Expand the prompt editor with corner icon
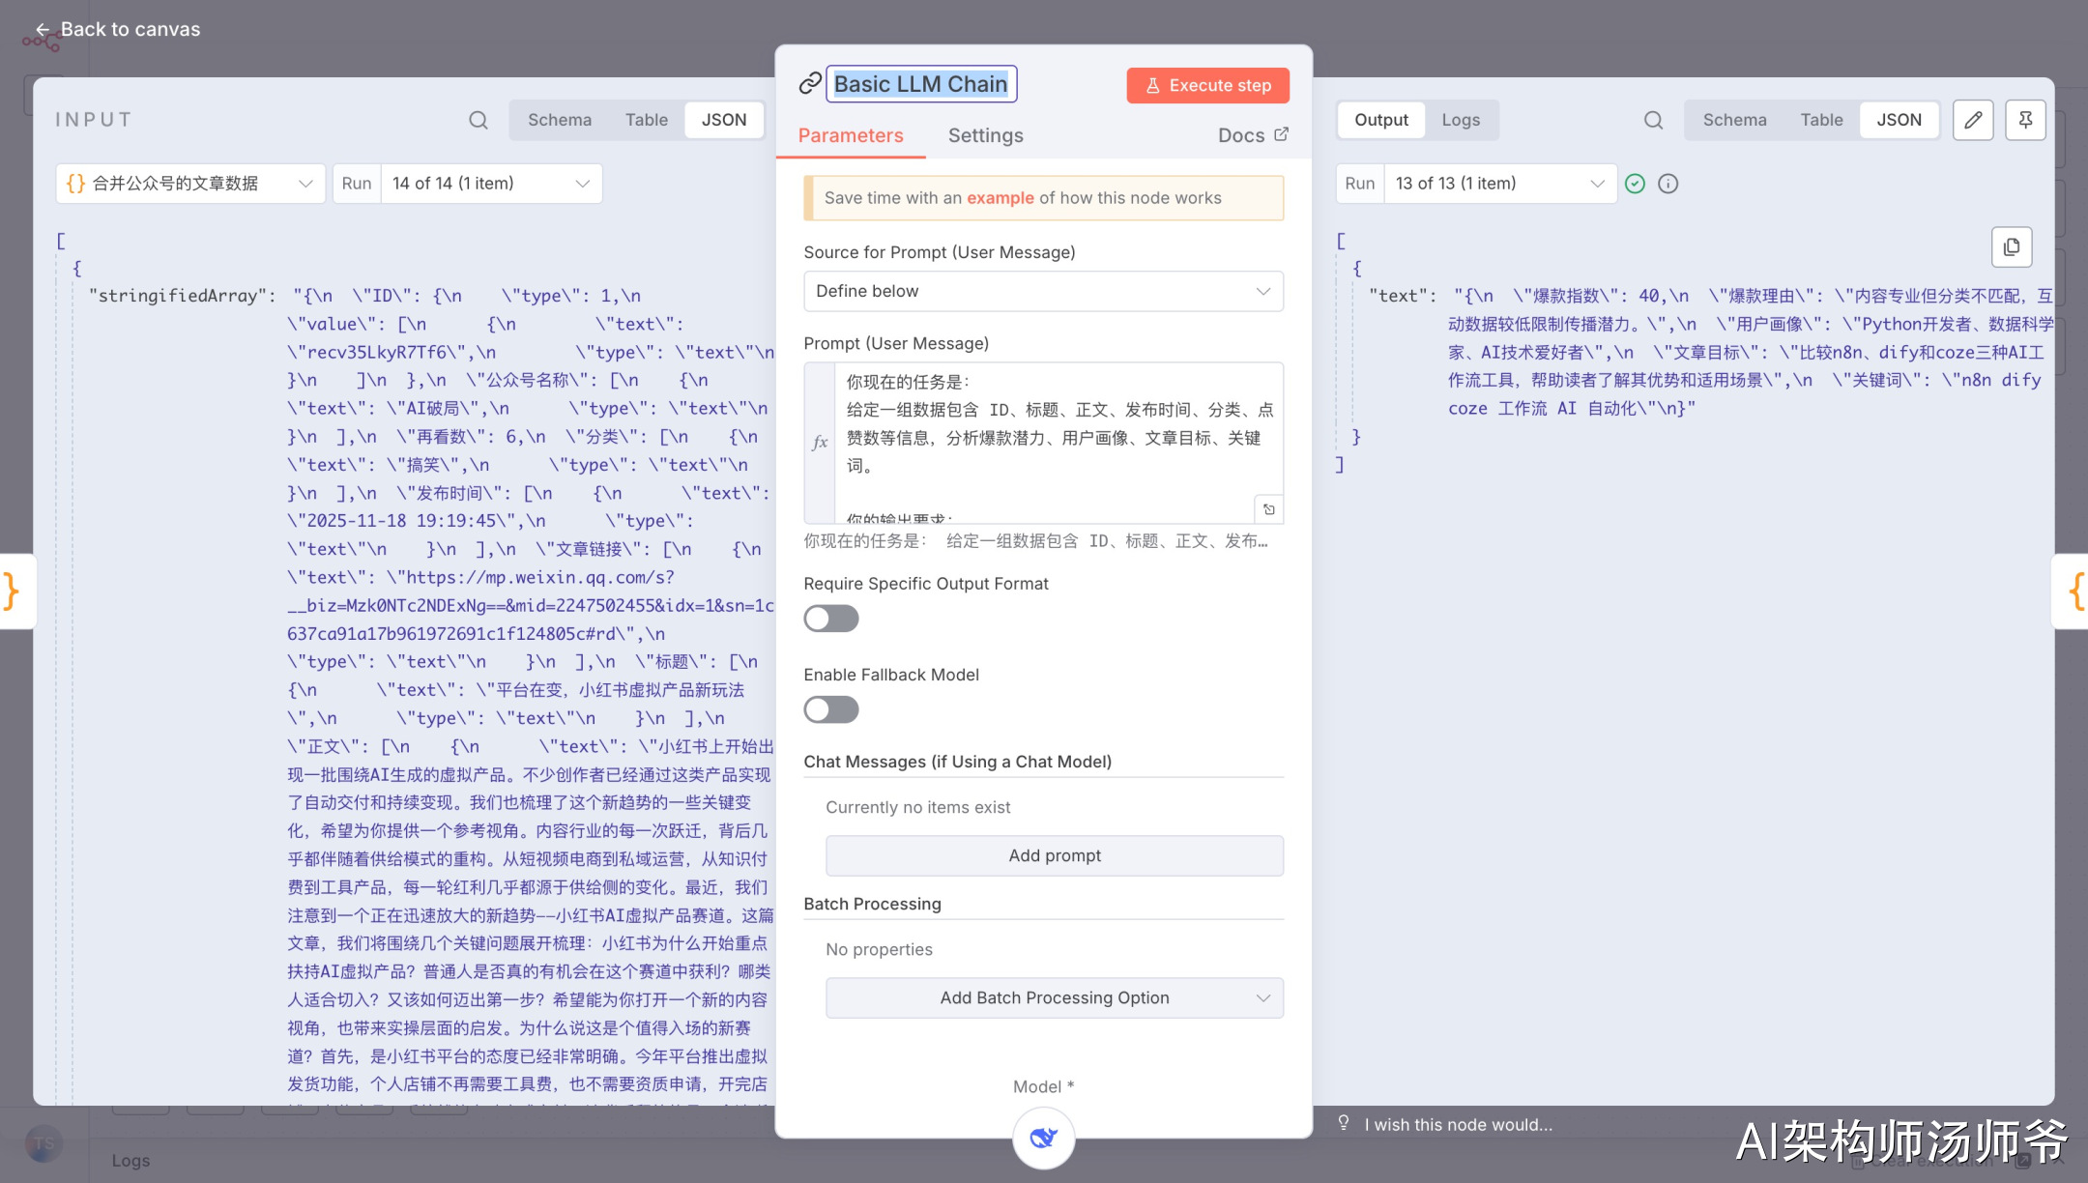 (1269, 509)
